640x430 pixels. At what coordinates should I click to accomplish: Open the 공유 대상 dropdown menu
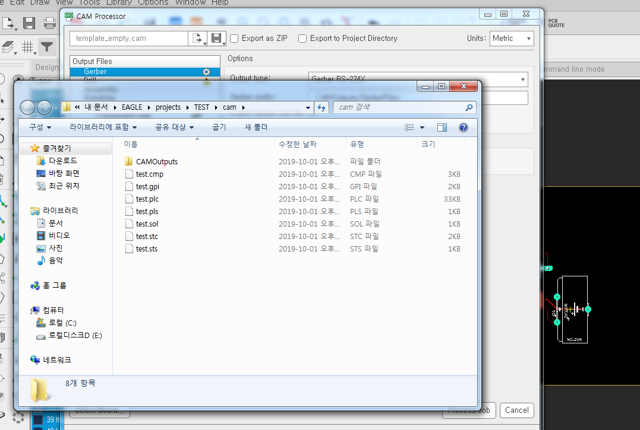[x=174, y=128]
